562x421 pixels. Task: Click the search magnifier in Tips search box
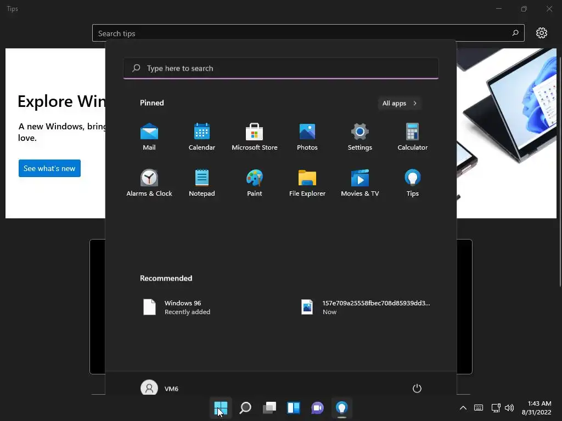(x=515, y=33)
